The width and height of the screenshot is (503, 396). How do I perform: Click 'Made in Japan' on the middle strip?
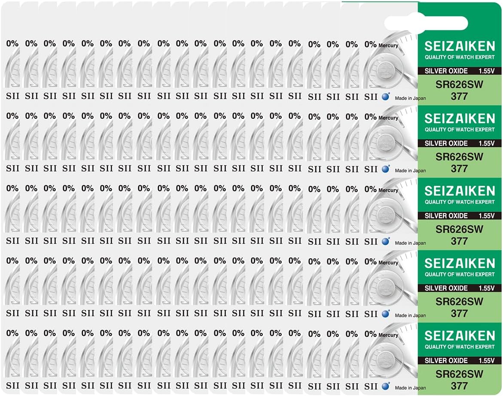coord(410,243)
